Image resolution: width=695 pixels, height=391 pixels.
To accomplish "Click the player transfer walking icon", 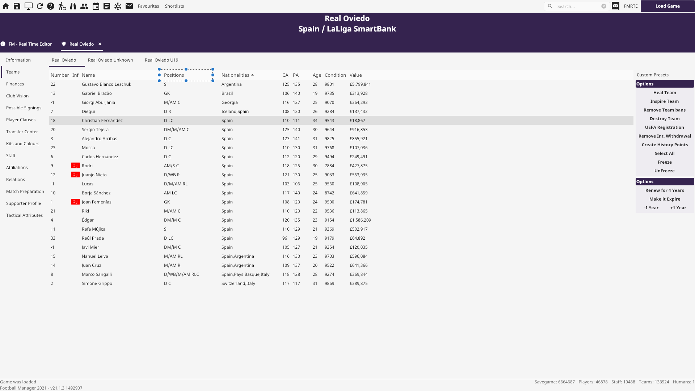I will point(62,6).
